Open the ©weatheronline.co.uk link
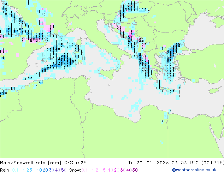 coord(194,170)
